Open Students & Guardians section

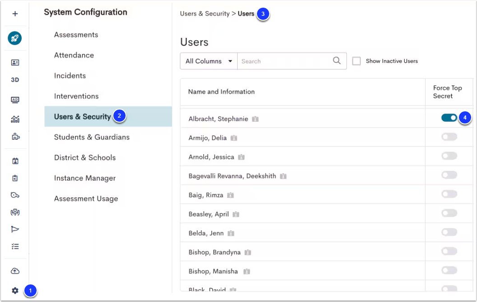pyautogui.click(x=92, y=137)
